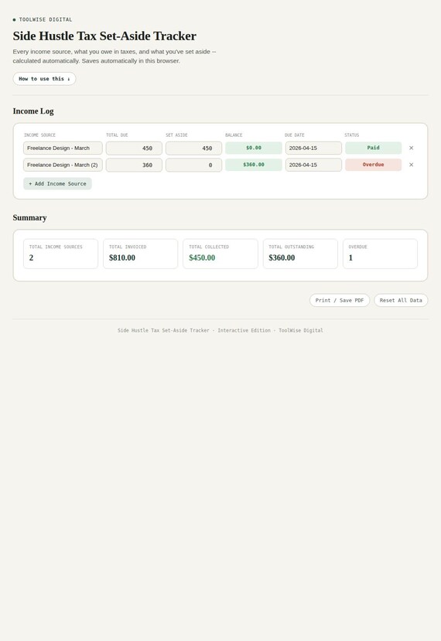Click the Total Outstanding $360.00 card
This screenshot has height=641, width=441.
[x=300, y=254]
